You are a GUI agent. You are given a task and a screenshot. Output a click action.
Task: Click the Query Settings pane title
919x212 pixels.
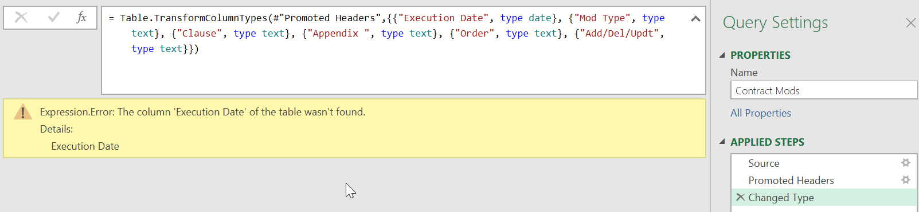[775, 23]
